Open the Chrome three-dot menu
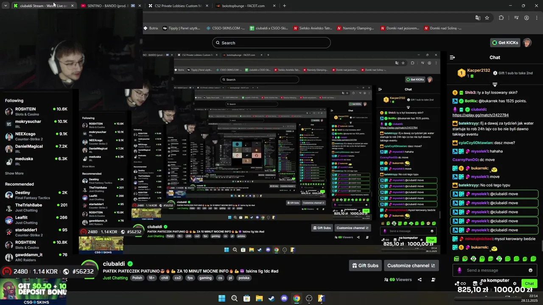 click(x=536, y=18)
